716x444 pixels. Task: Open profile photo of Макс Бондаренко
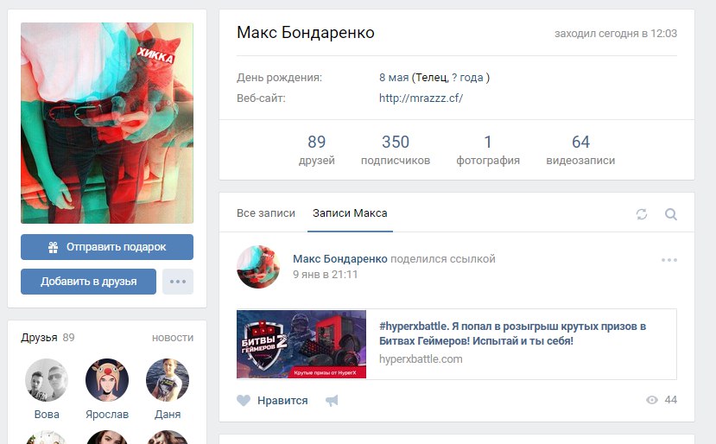click(x=107, y=123)
